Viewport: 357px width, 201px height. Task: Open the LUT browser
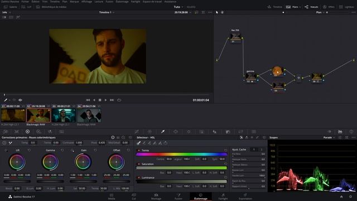[26, 7]
